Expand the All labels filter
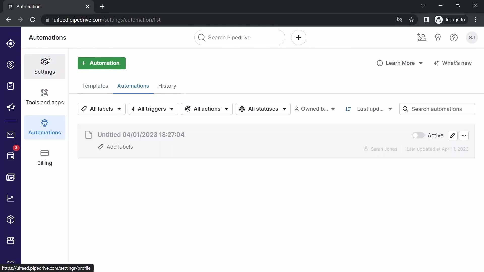 tap(101, 109)
